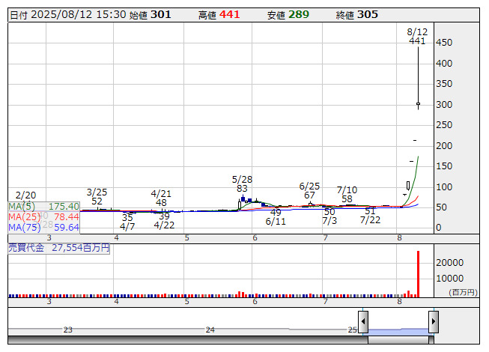
Task: Click the 8/12 candlestick near 300
Action: coord(418,104)
